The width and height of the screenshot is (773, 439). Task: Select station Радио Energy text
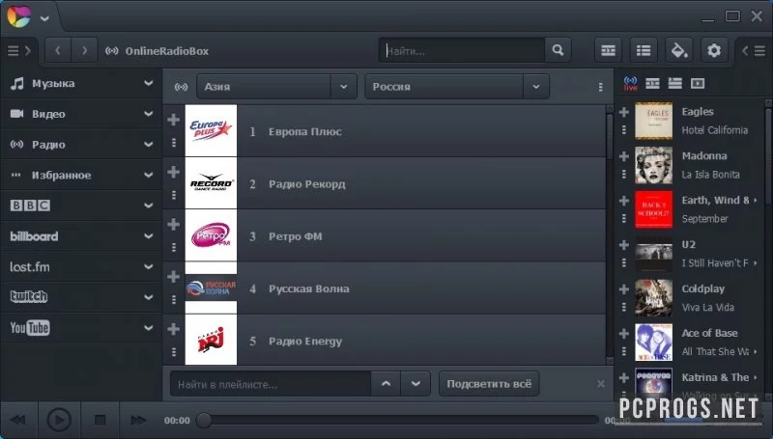point(304,341)
